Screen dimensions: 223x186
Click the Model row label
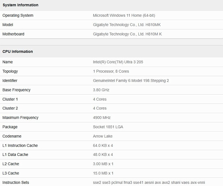pyautogui.click(x=8, y=25)
